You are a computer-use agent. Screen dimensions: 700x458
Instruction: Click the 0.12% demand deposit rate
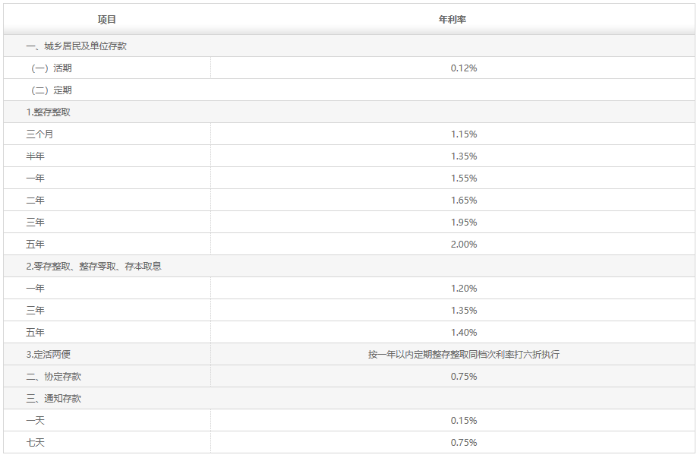(x=463, y=68)
